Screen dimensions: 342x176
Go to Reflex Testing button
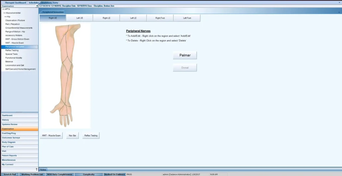click(91, 136)
